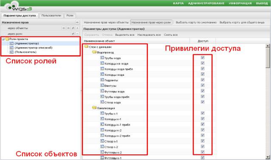This screenshot has width=271, height=160.
Task: Click the layer icon beside 'Гидранты'
Action: [102, 80]
